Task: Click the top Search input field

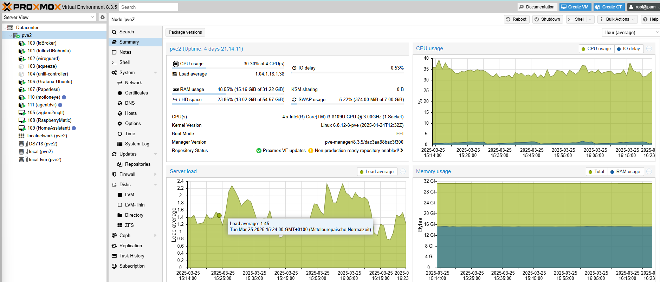Action: (149, 7)
